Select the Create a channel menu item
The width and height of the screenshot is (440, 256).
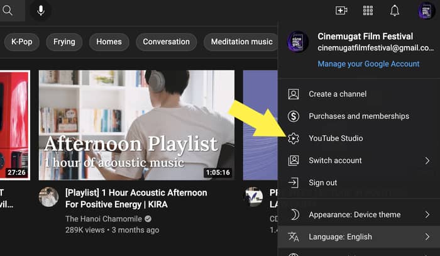tap(359, 94)
